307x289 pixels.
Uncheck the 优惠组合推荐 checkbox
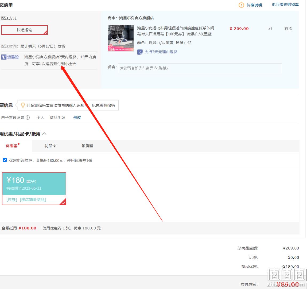pos(5,160)
